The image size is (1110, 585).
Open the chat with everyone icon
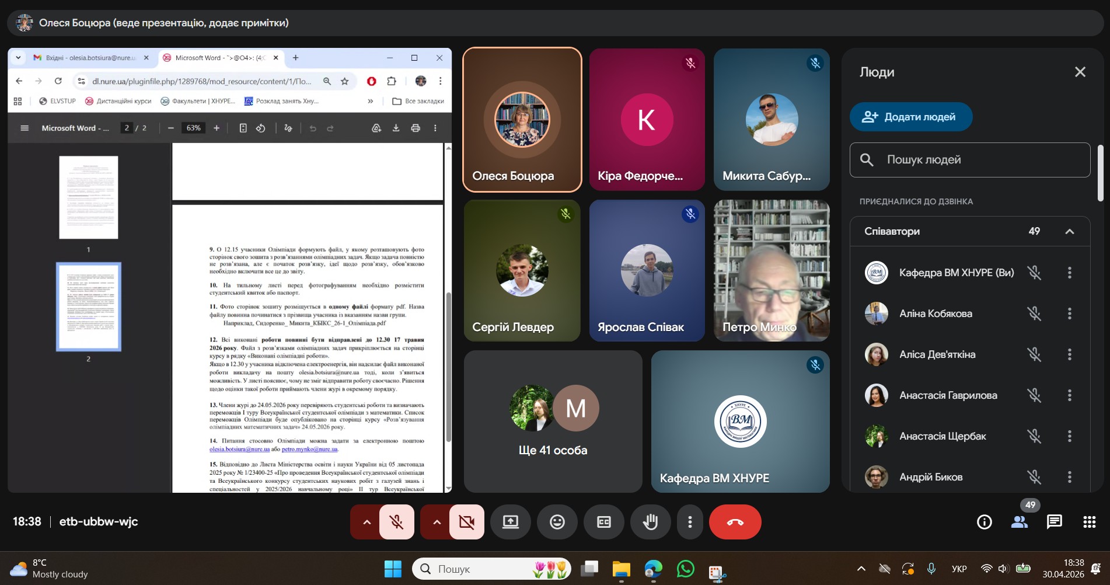pyautogui.click(x=1055, y=522)
